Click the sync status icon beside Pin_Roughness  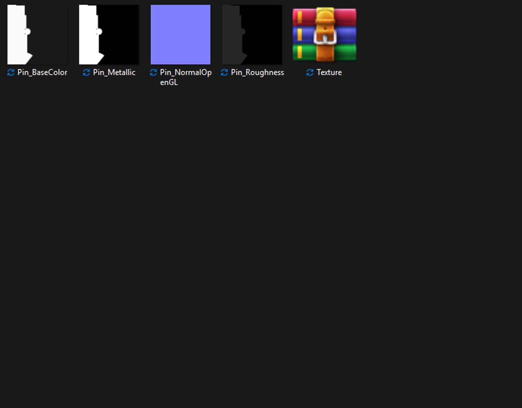tap(224, 73)
